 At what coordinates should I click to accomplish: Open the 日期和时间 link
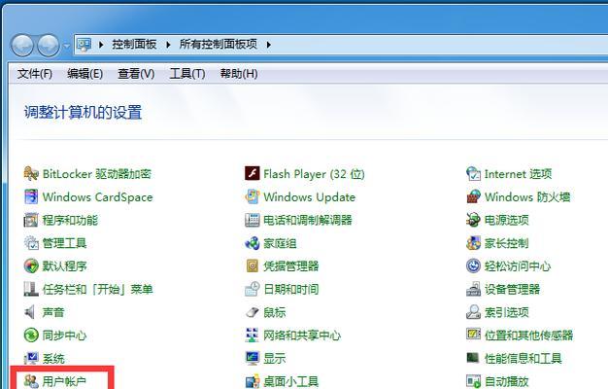(290, 289)
